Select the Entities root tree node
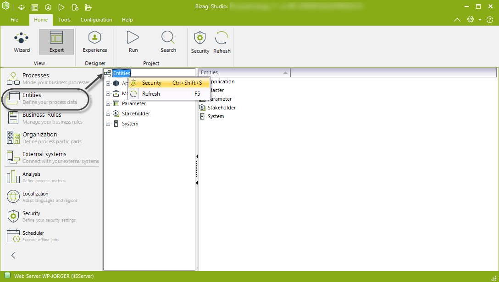Viewport: 499px width, 282px height. (122, 73)
